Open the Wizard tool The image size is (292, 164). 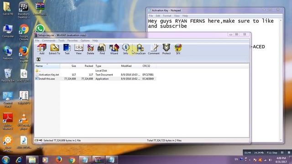(x=114, y=49)
